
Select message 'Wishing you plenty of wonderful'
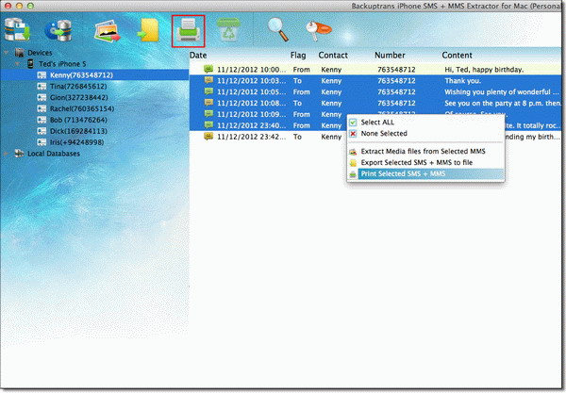coord(375,91)
